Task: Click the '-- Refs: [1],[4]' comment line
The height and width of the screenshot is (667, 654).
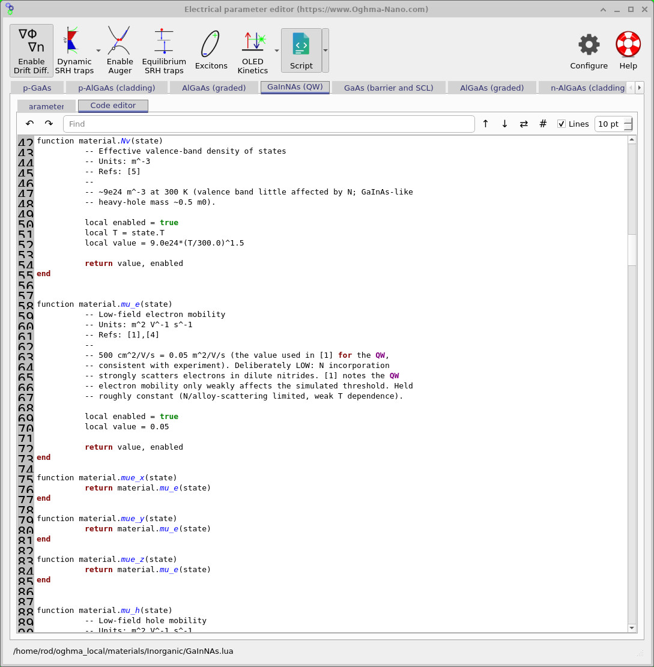Action: click(x=122, y=335)
